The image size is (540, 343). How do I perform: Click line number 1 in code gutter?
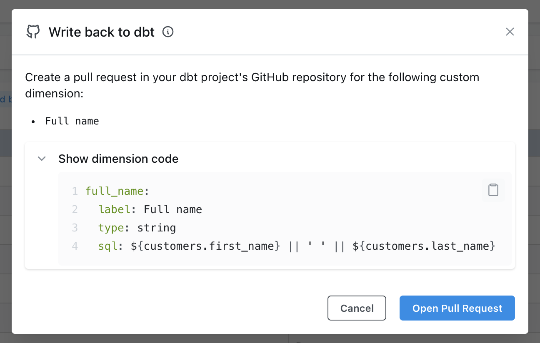point(75,191)
